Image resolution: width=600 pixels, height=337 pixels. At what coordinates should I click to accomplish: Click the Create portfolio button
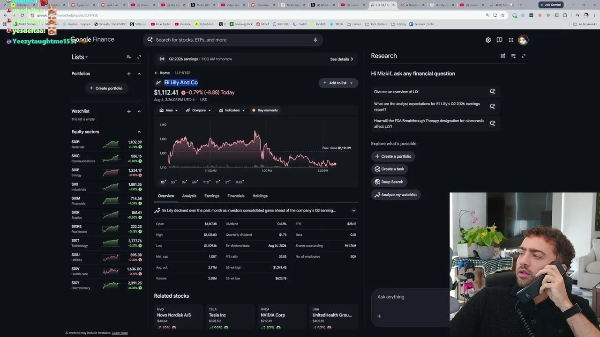(106, 88)
